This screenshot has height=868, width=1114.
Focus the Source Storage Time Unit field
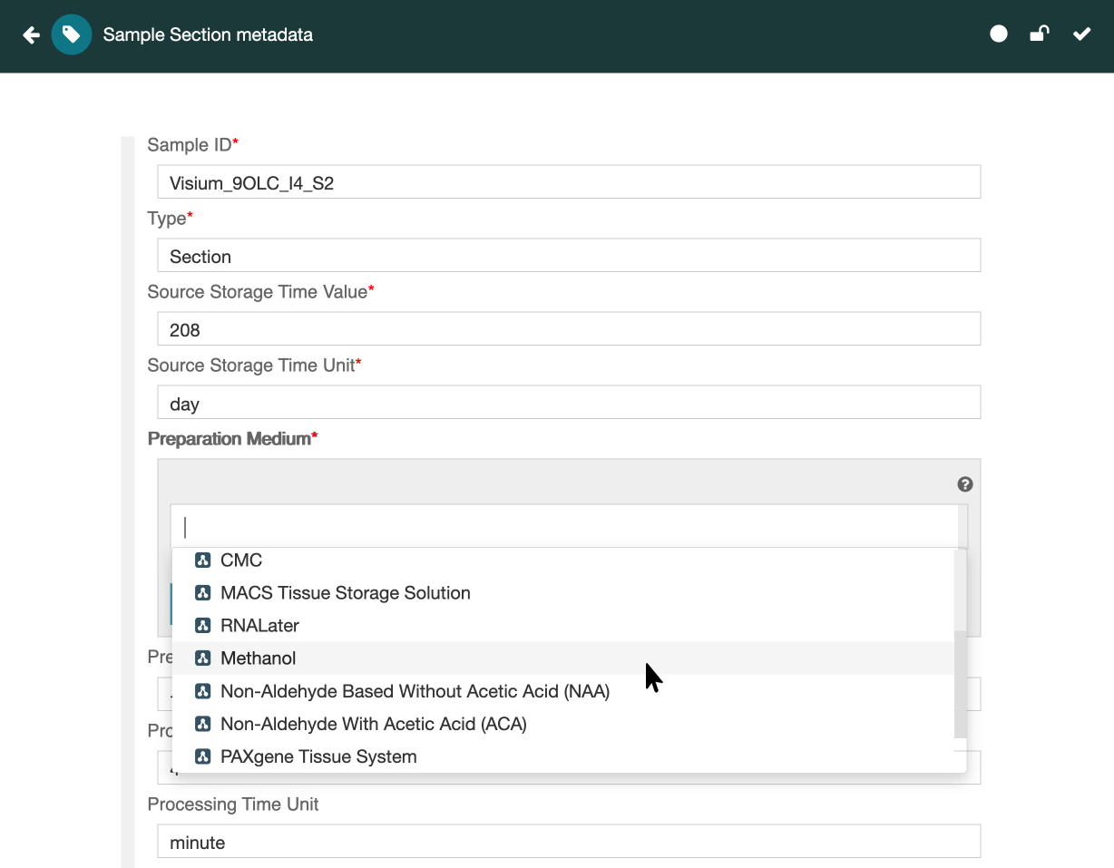click(x=568, y=403)
